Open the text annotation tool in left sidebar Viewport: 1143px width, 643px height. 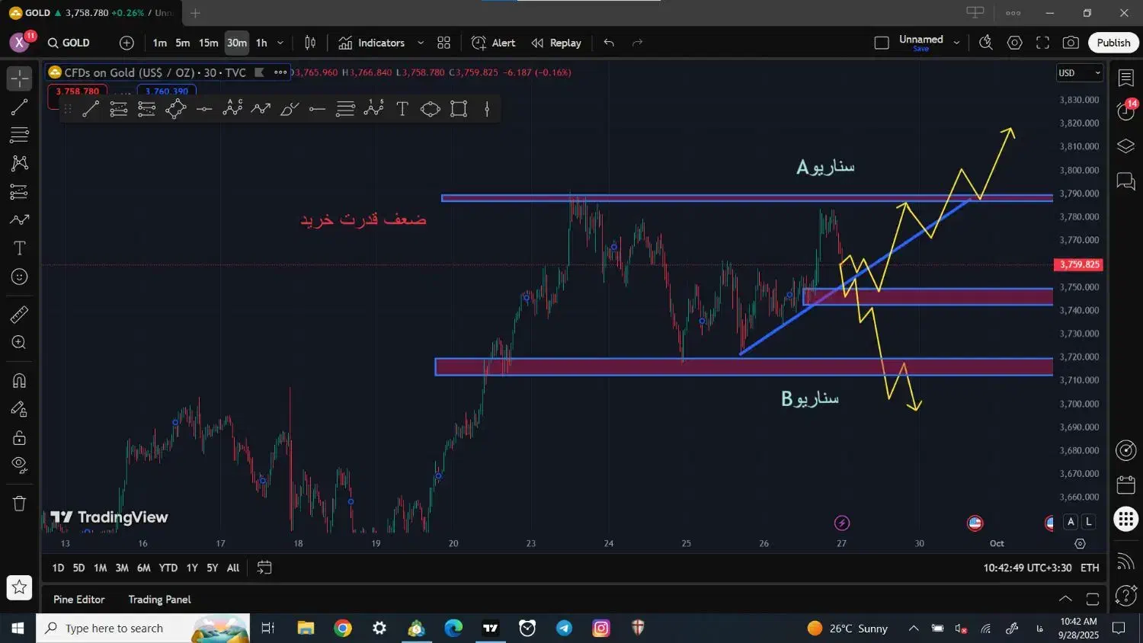click(x=19, y=248)
